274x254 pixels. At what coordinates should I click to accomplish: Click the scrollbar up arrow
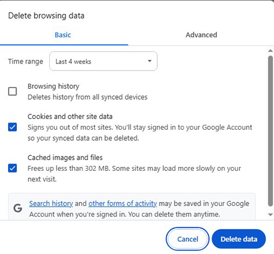click(x=270, y=51)
